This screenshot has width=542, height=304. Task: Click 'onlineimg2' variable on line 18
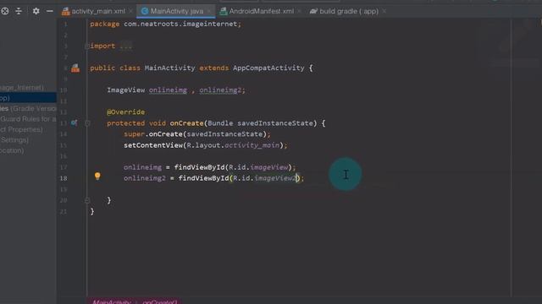tap(145, 178)
